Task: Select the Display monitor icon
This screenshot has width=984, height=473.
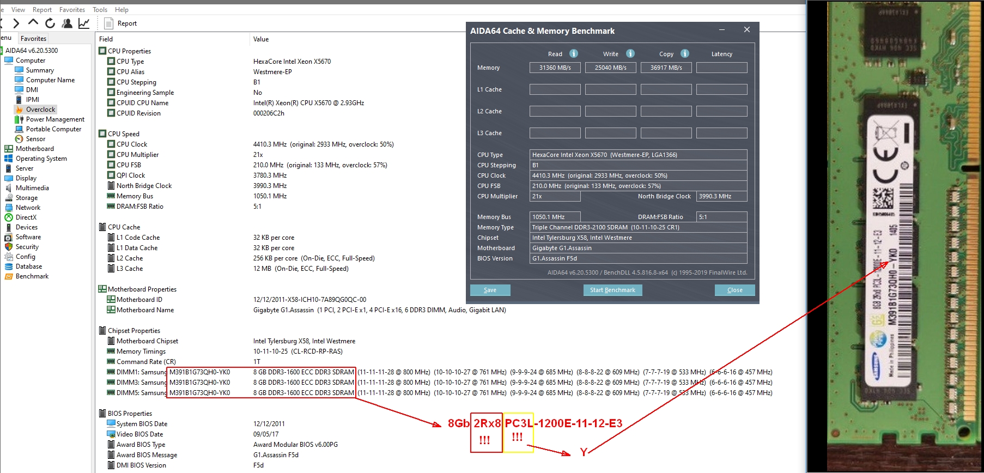Action: pos(9,178)
